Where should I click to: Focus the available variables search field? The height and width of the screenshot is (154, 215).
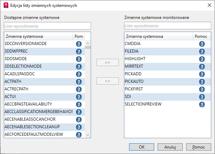click(x=47, y=26)
